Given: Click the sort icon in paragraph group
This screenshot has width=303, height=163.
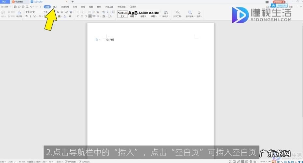Looking at the screenshot, I should [103, 12].
